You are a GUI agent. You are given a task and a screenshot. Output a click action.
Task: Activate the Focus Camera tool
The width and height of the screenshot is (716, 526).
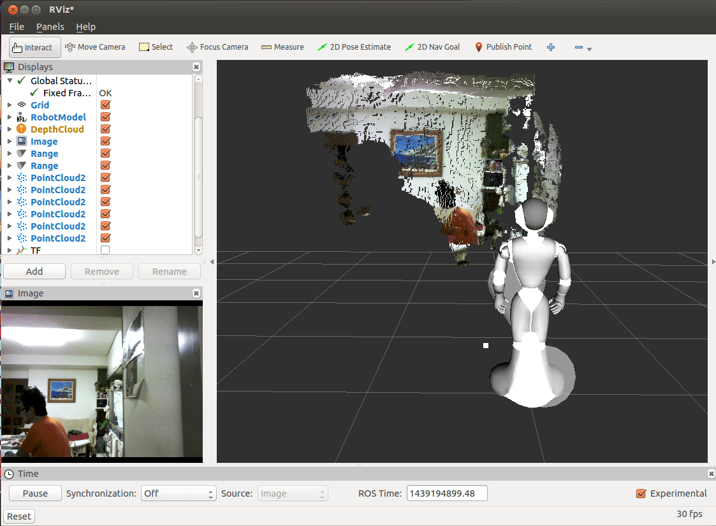coord(217,47)
